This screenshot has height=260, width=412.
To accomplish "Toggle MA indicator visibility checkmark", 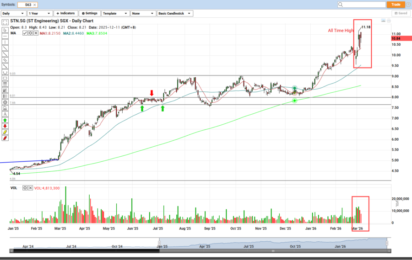I will (25, 33).
